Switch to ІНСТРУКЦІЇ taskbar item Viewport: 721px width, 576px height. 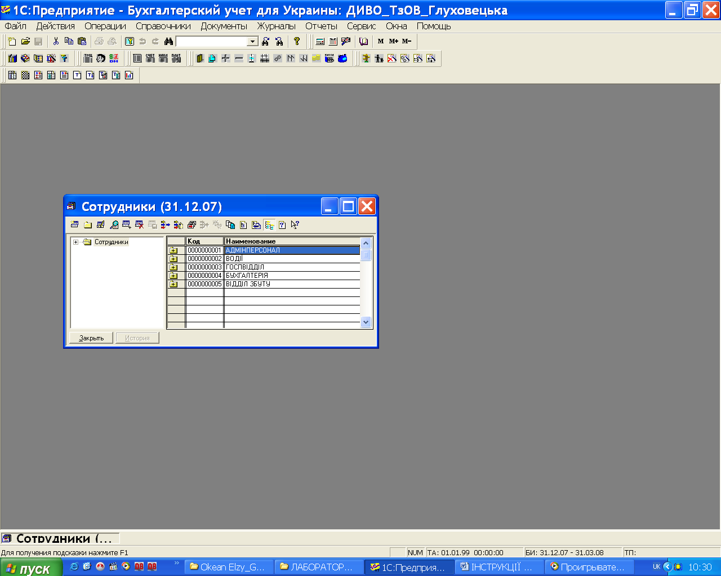(500, 567)
